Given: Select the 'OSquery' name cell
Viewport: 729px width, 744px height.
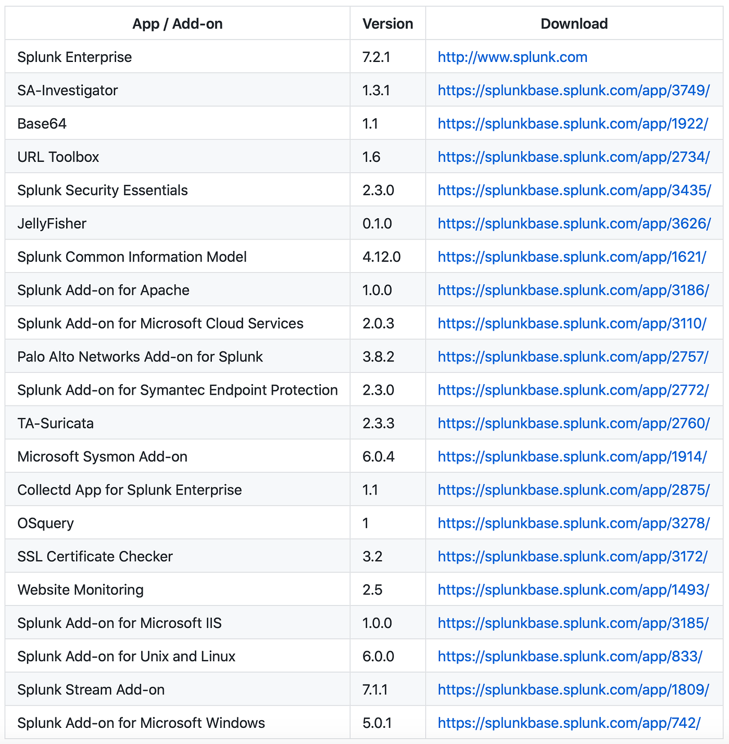Looking at the screenshot, I should tap(178, 523).
